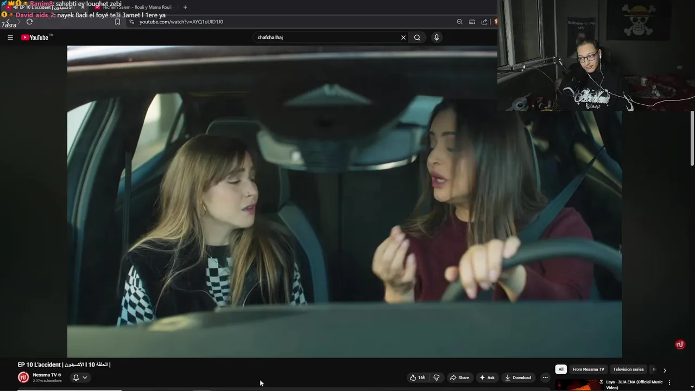Click the picture-in-picture icon in the address bar

click(x=472, y=22)
